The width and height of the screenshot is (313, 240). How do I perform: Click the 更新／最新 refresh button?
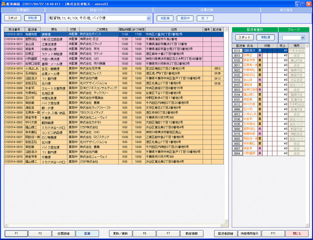(120, 234)
